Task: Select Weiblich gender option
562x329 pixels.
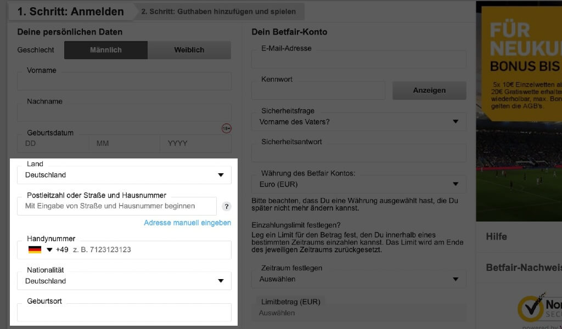Action: coord(189,50)
